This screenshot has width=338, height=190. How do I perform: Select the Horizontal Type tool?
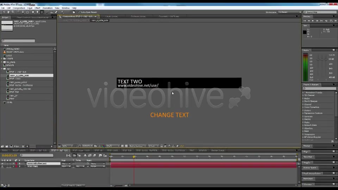click(42, 12)
